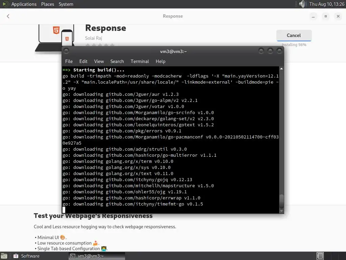Open the Places menu in top panel
Screen dimensions: 346x260
coord(47,4)
